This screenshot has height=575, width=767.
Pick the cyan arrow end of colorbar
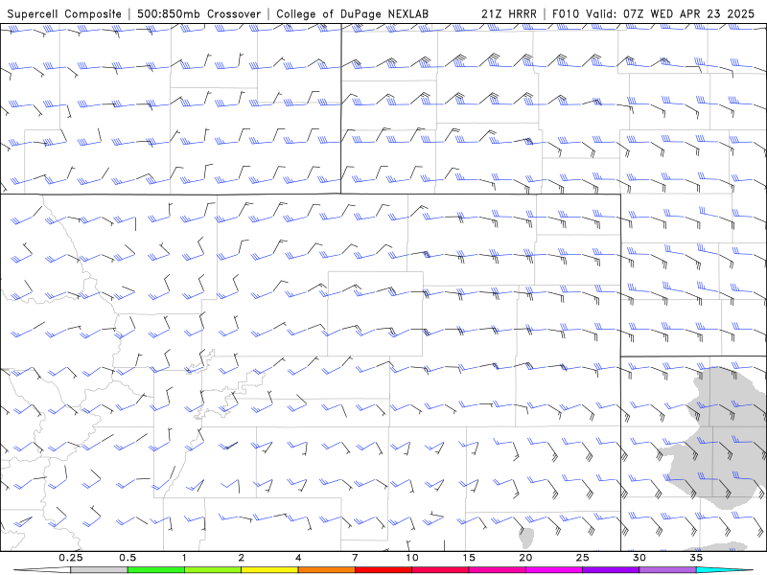coord(724,570)
